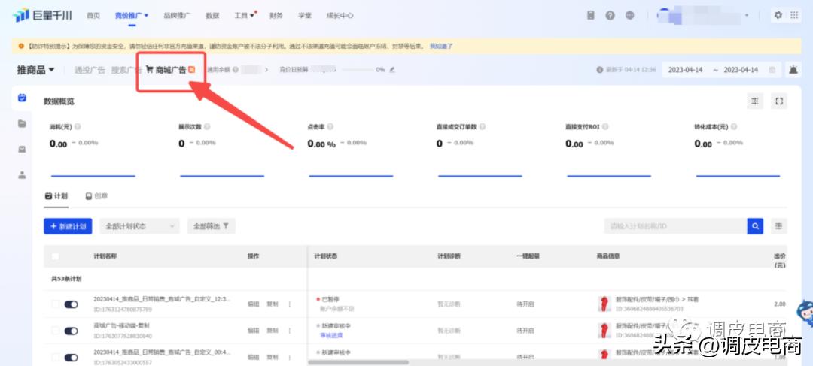The image size is (813, 366).
Task: Toggle the switch for 商城广告-移动端-复制 plan
Action: pos(71,331)
